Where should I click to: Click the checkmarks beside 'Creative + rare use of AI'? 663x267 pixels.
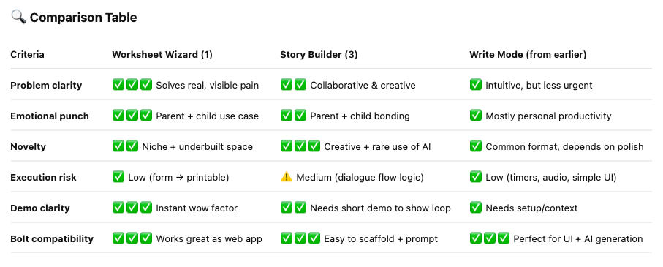(300, 146)
